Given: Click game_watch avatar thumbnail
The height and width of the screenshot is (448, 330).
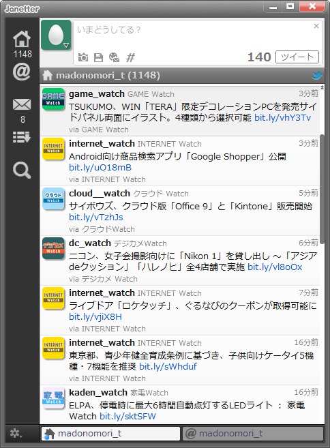Looking at the screenshot, I should [53, 99].
